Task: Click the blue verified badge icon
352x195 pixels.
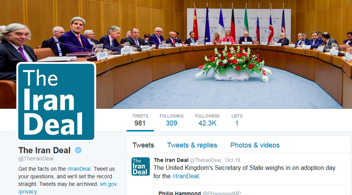Action: point(78,150)
